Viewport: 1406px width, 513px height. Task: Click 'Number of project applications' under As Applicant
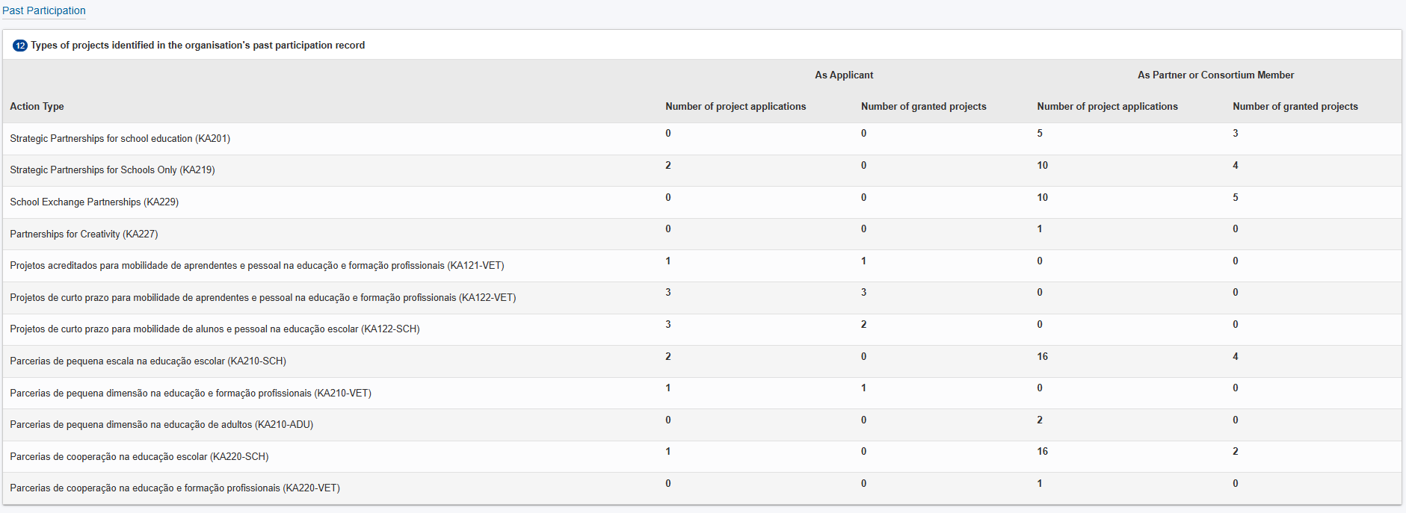pyautogui.click(x=736, y=106)
